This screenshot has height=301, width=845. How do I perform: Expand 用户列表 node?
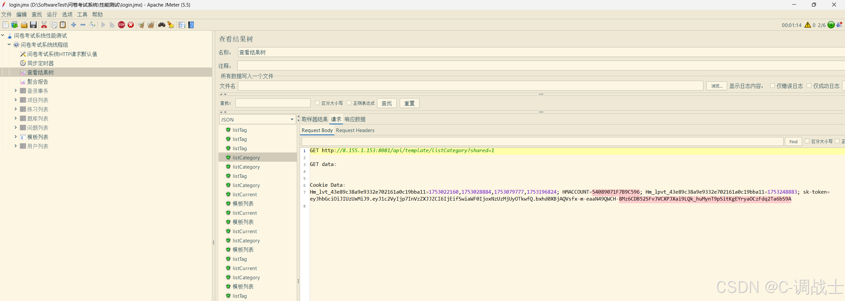pos(16,146)
